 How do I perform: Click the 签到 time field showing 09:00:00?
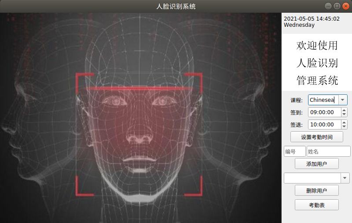point(325,112)
